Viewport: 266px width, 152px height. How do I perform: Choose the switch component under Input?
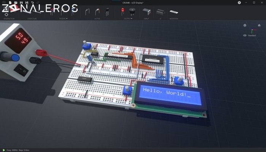click(x=147, y=11)
